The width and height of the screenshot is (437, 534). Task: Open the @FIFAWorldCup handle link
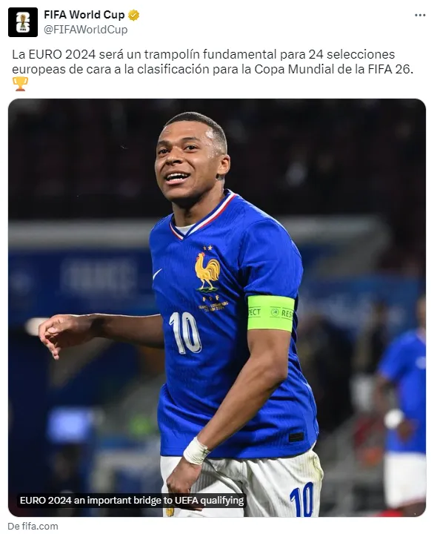[86, 30]
